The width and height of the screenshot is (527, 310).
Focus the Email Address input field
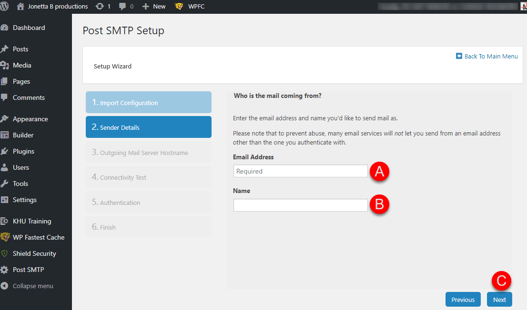pos(301,171)
